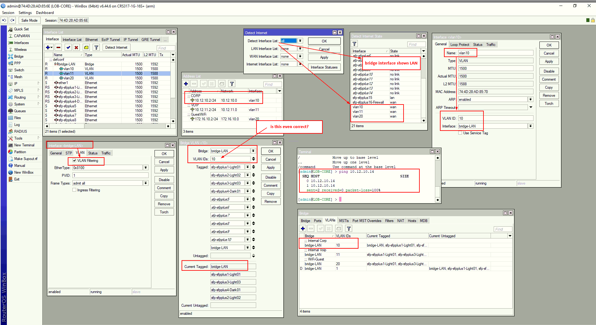This screenshot has width=596, height=325.
Task: Add a new entry in Bridge VLANs toolbar
Action: tap(303, 228)
